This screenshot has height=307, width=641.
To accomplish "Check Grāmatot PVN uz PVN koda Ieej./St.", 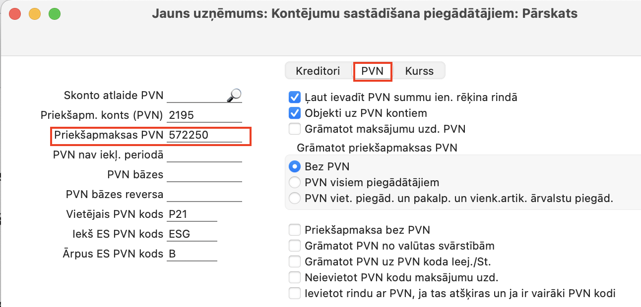I will pyautogui.click(x=295, y=261).
